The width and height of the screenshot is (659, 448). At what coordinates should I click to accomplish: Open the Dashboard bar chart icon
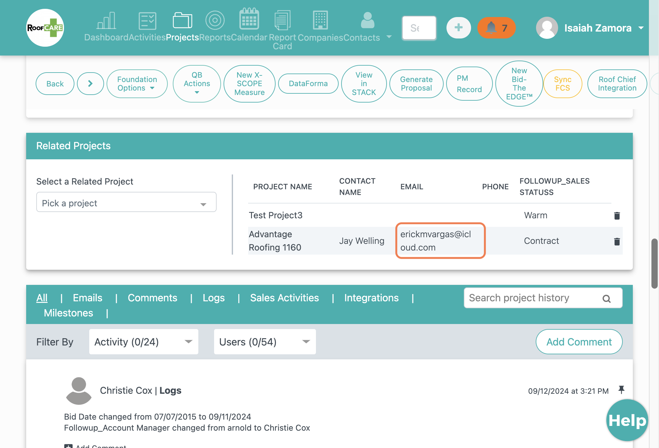107,21
